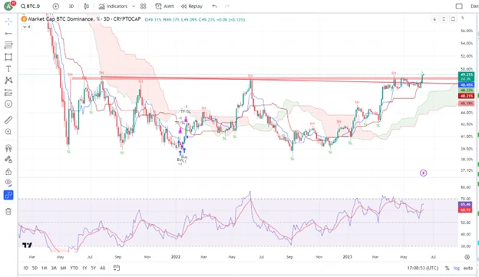
Task: Select the Text annotation tool
Action: tap(8, 69)
